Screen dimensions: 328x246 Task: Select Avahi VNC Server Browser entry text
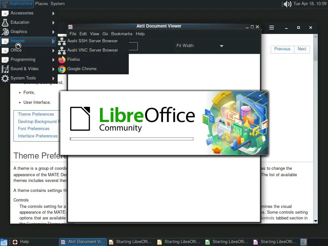tap(93, 50)
